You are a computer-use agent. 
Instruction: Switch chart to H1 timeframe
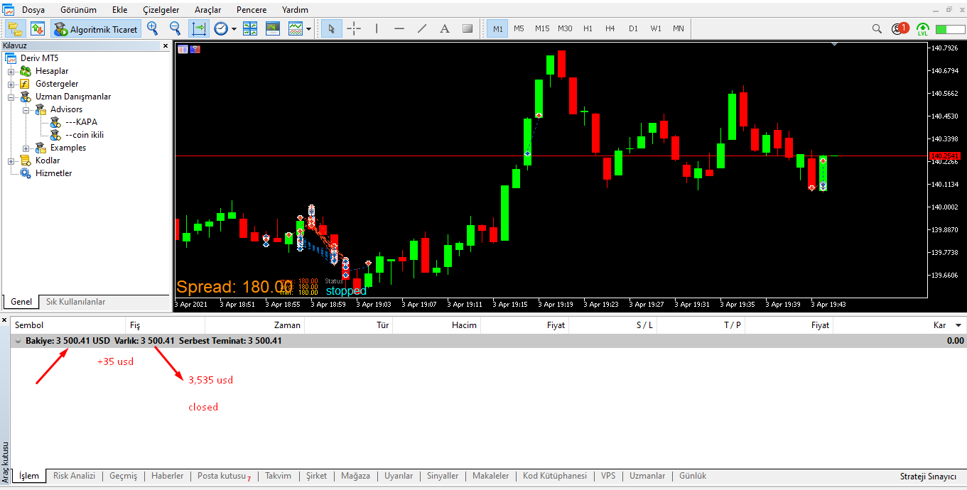click(x=588, y=28)
